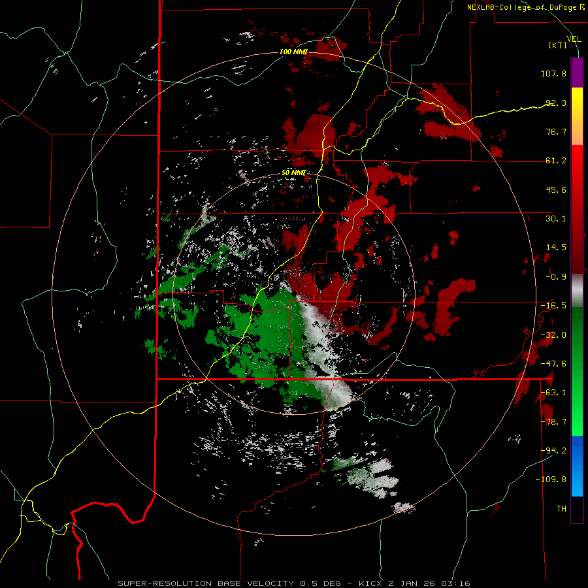Screen dimensions: 588x588
Task: Click the -109.8 scale value
Action: coord(551,480)
